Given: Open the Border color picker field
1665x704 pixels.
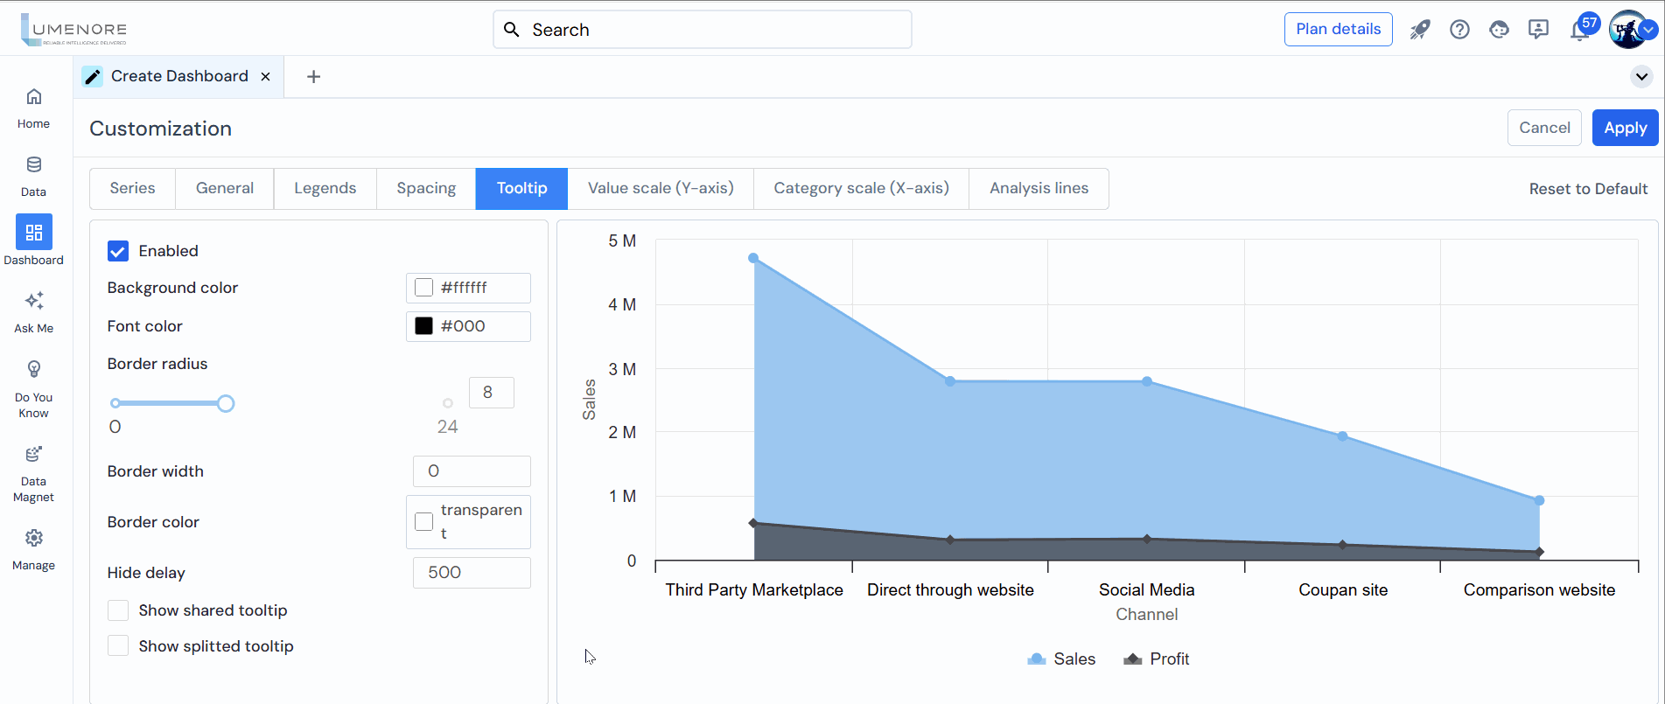Looking at the screenshot, I should coord(468,522).
